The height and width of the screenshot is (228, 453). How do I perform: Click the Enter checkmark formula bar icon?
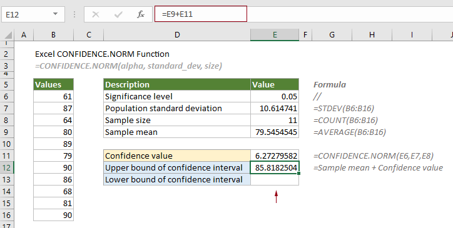click(118, 14)
